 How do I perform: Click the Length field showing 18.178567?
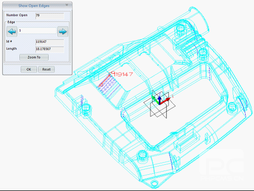[50, 49]
